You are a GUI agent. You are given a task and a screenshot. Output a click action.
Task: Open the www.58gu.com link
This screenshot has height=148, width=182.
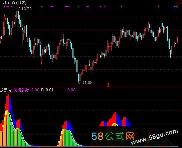(x=154, y=137)
